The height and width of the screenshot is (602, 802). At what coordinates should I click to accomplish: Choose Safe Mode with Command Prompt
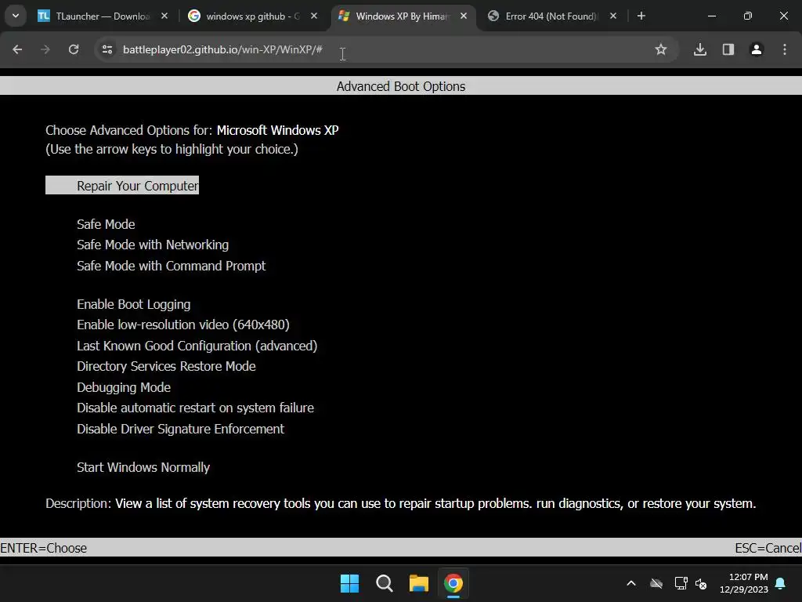coord(172,266)
